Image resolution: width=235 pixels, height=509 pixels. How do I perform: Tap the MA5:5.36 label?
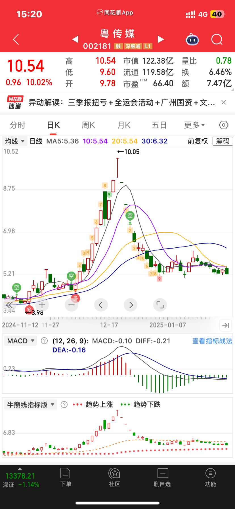tap(62, 141)
